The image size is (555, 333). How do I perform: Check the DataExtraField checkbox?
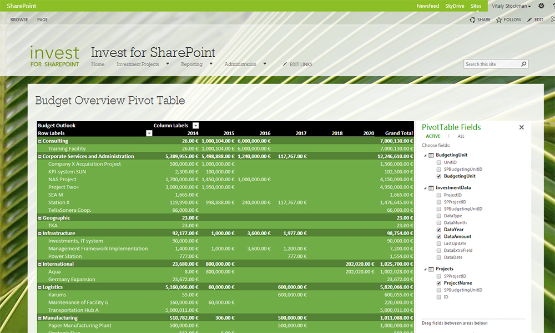439,250
